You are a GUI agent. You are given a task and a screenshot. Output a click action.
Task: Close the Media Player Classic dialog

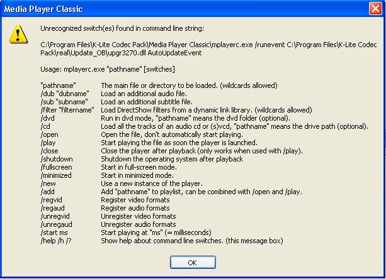pyautogui.click(x=375, y=9)
